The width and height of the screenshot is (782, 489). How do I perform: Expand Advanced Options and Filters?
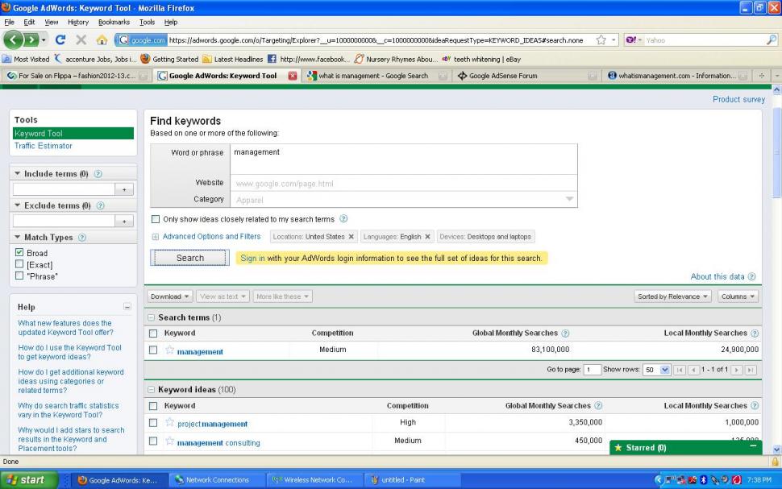211,237
